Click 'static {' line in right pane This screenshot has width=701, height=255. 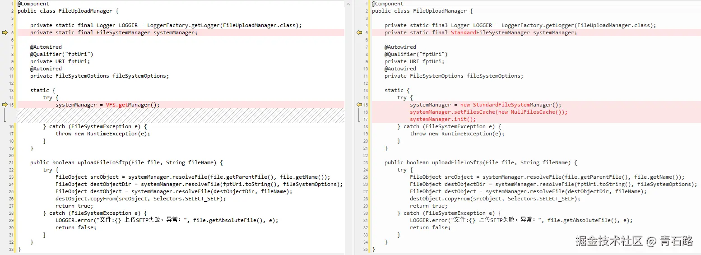pos(397,90)
